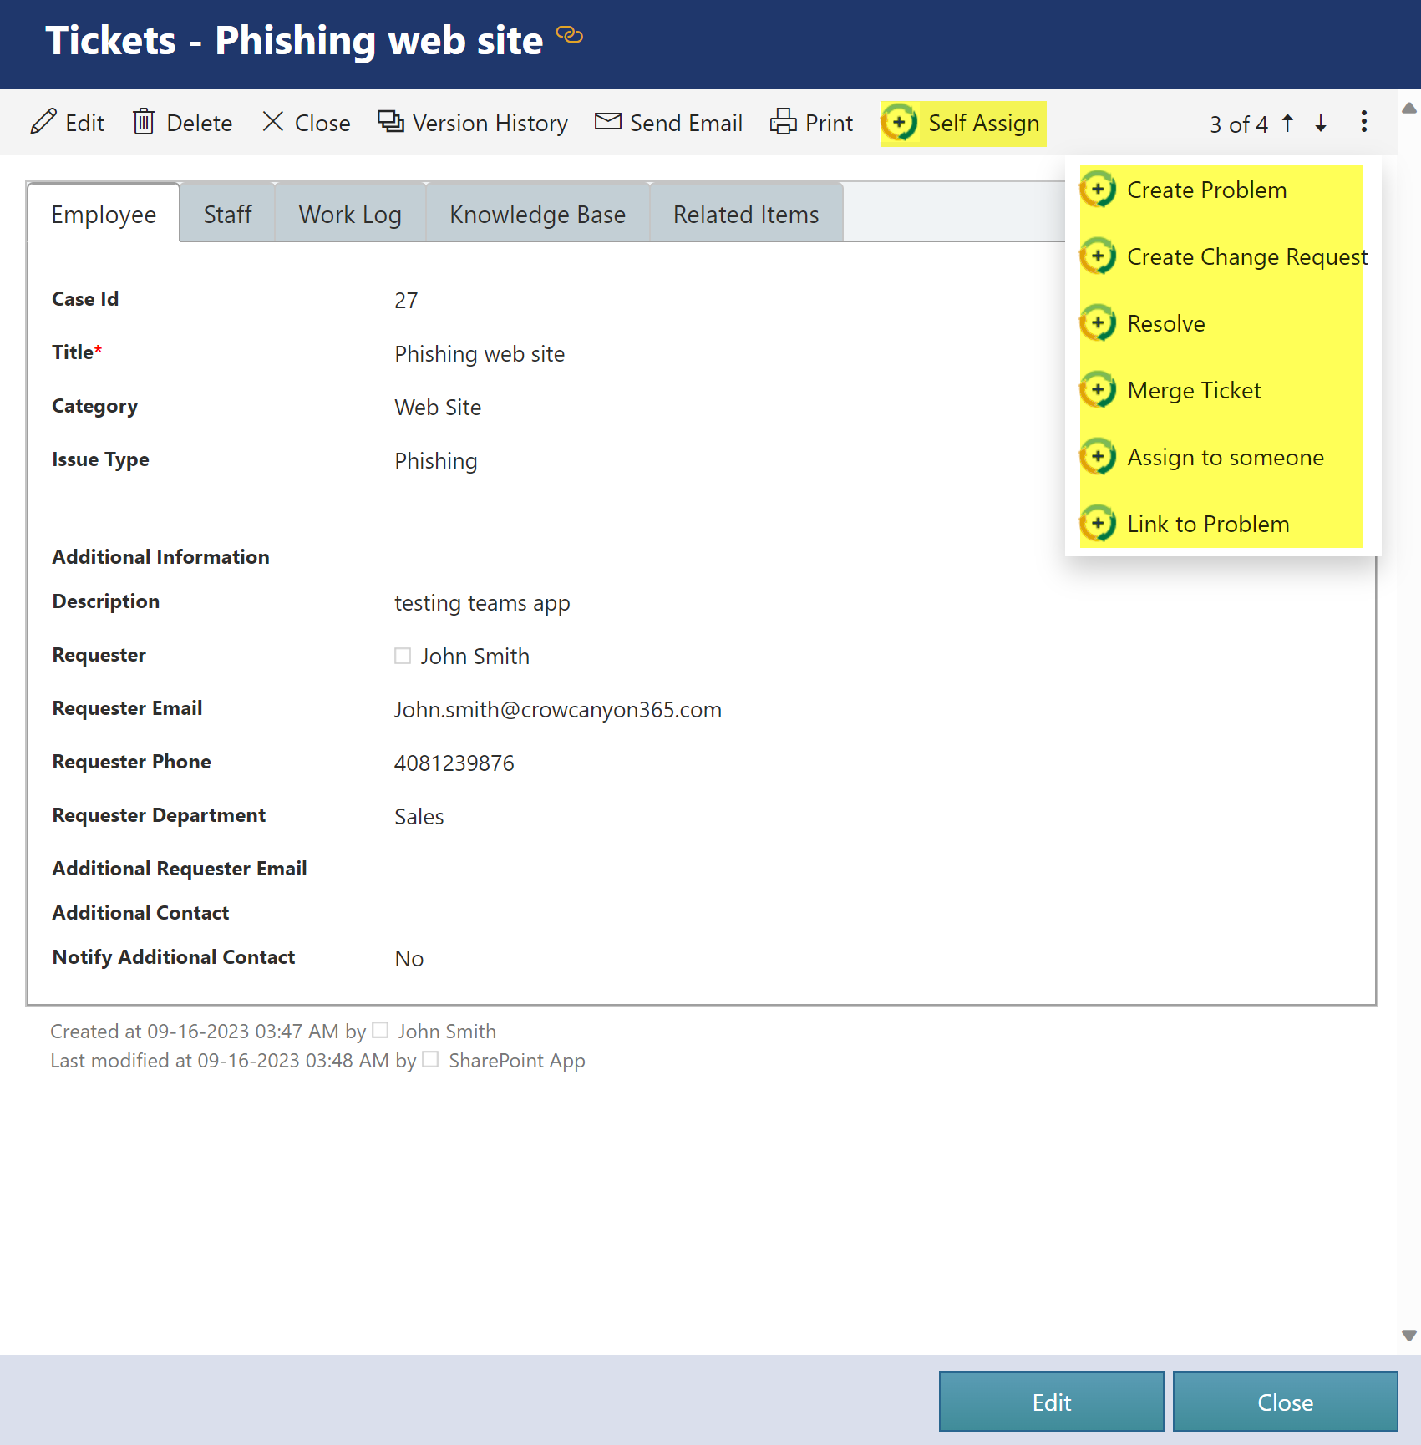The image size is (1421, 1445).
Task: Go to the previous ticket with up arrow
Action: pyautogui.click(x=1287, y=123)
